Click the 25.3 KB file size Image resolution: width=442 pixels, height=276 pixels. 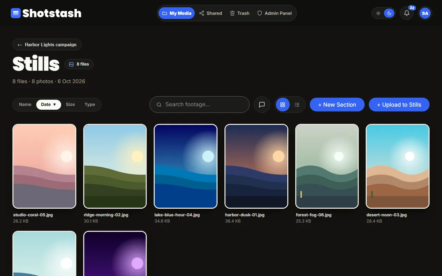304,221
